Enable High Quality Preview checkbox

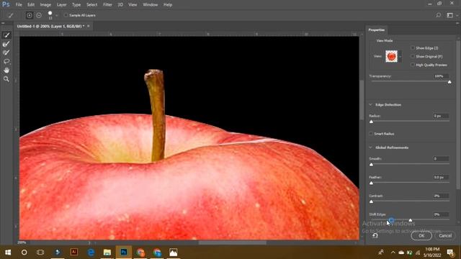(413, 65)
